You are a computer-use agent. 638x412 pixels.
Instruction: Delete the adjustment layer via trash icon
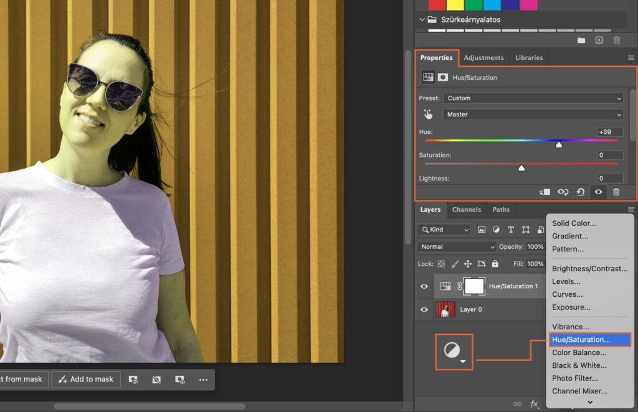pyautogui.click(x=616, y=192)
